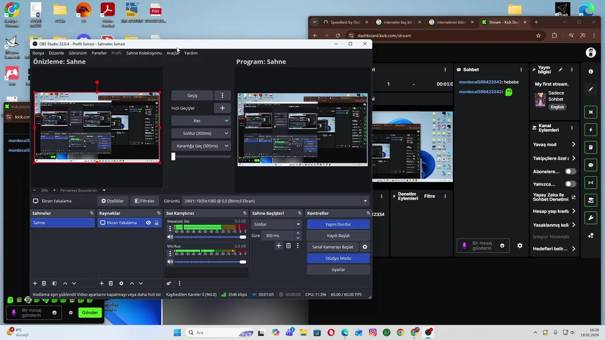Open scene filters icon in Sahneler toolbar
605x340 pixels.
[x=54, y=283]
